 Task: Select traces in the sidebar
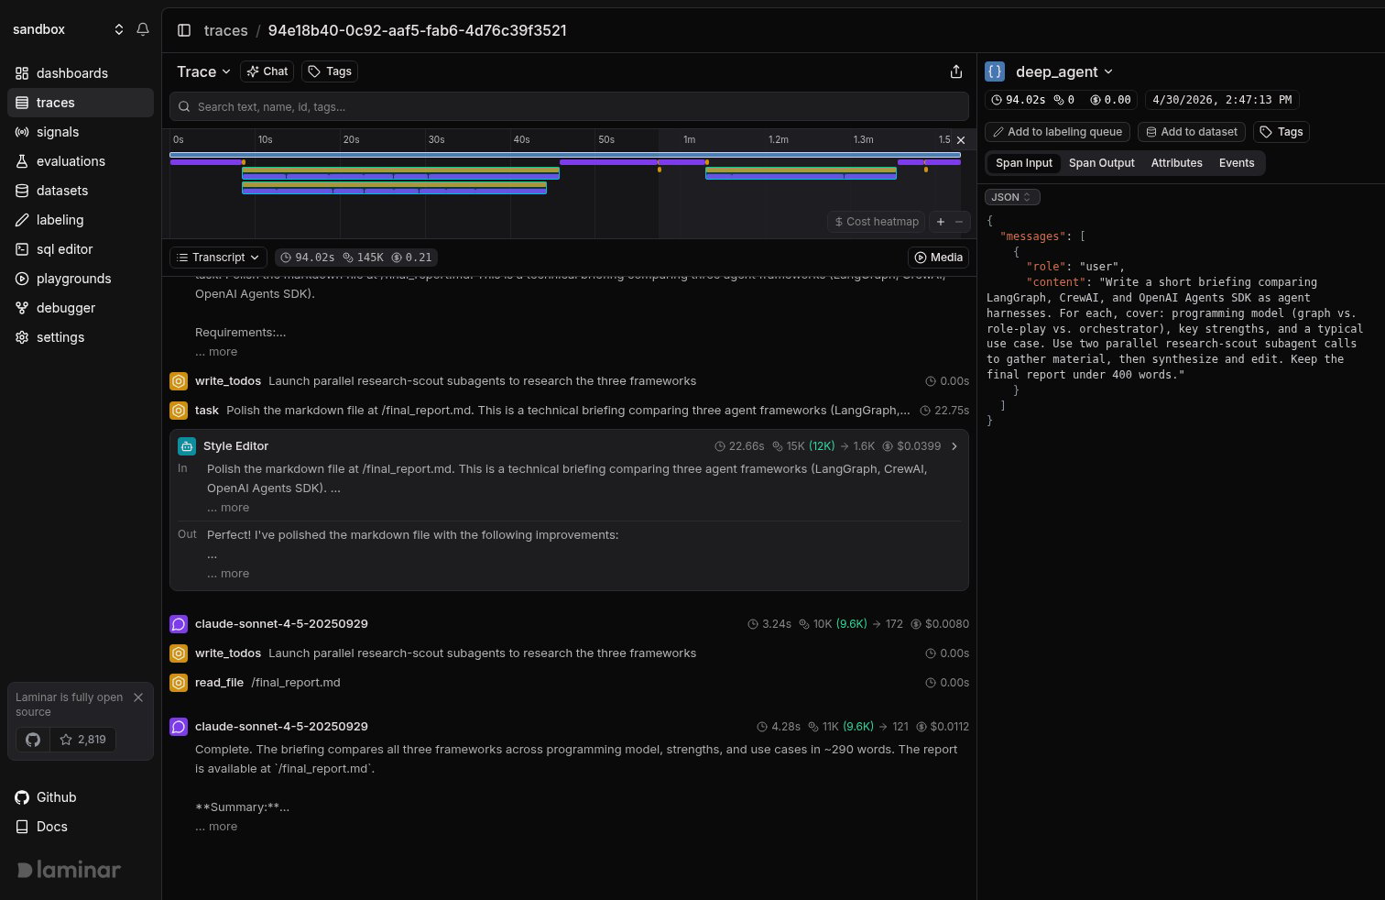(x=81, y=103)
